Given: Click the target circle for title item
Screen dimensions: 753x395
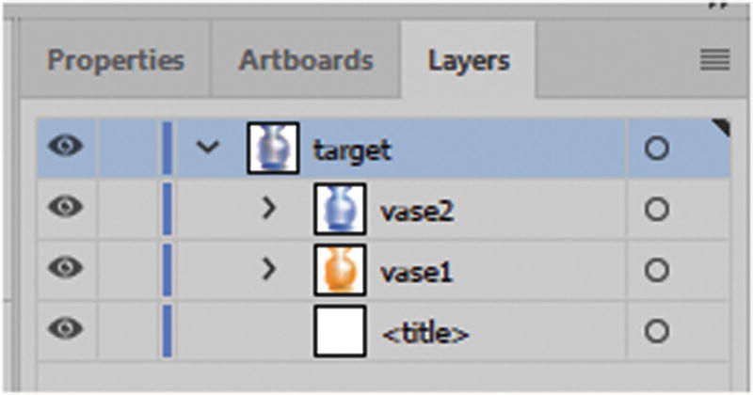Looking at the screenshot, I should (x=657, y=331).
